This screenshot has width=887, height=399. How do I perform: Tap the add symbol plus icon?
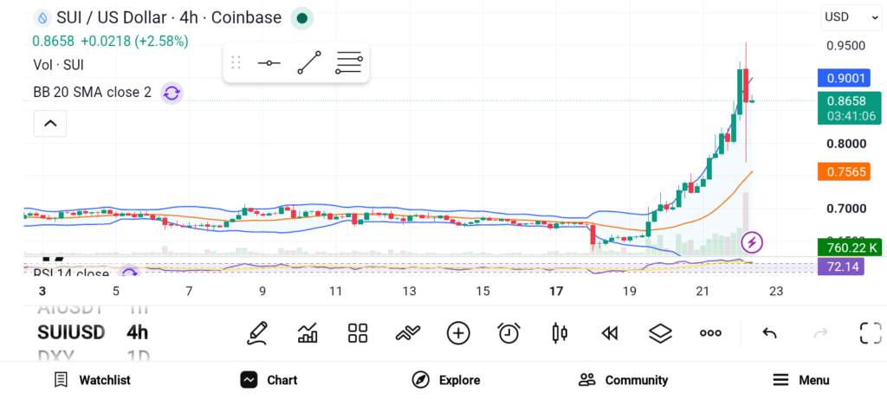(458, 333)
